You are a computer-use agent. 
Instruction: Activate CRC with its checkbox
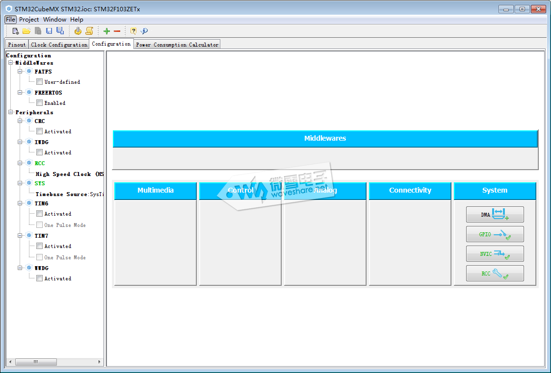tap(40, 131)
